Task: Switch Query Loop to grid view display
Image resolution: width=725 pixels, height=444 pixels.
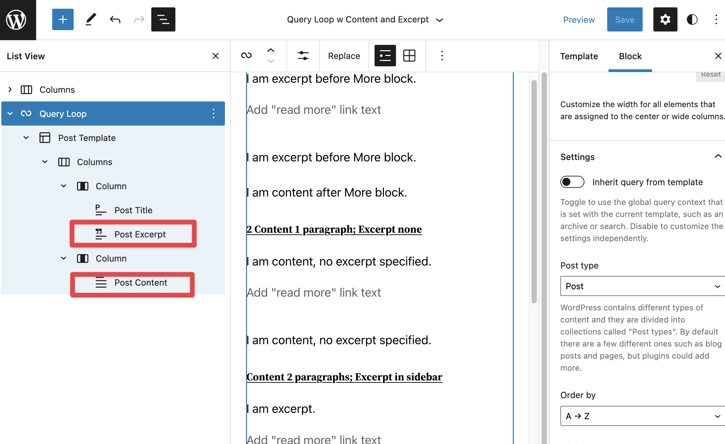Action: click(410, 56)
